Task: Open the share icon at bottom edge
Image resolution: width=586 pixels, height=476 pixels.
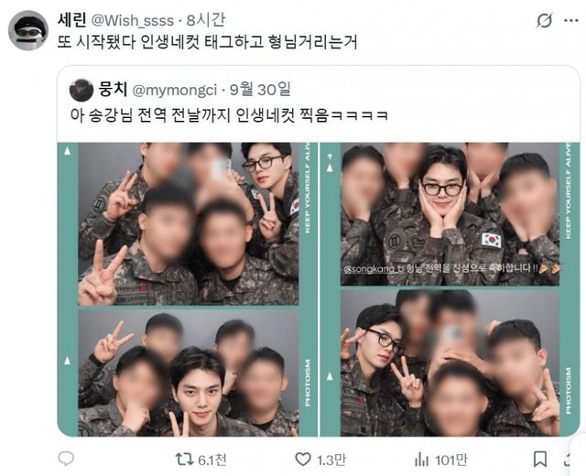Action: [568, 460]
